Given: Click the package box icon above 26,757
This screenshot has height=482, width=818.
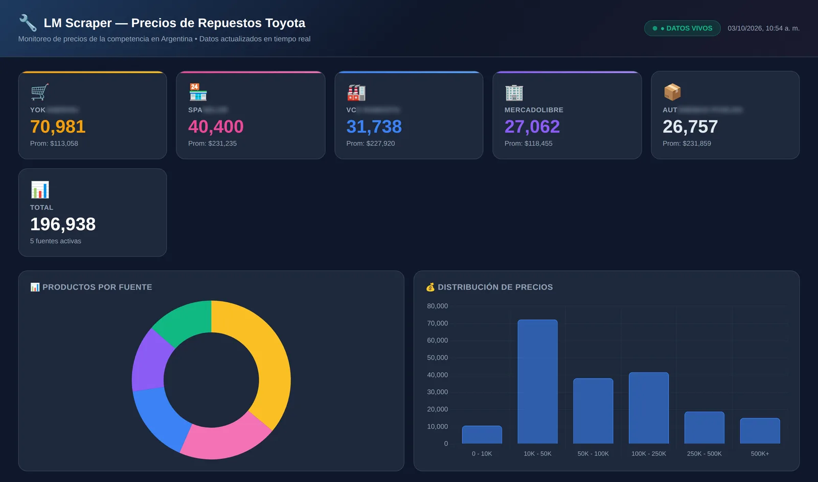Looking at the screenshot, I should pos(672,92).
